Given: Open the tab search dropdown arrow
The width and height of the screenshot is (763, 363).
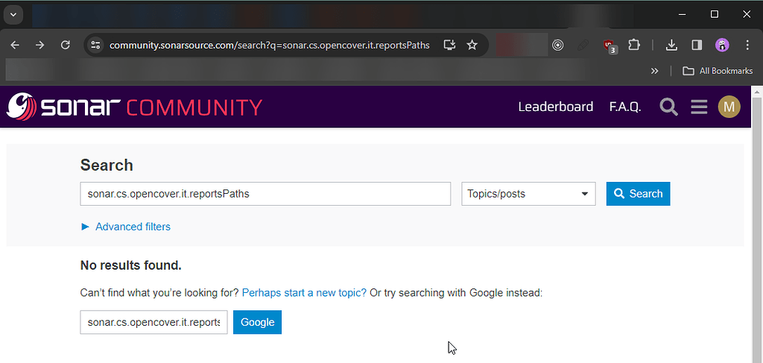Looking at the screenshot, I should click(13, 14).
